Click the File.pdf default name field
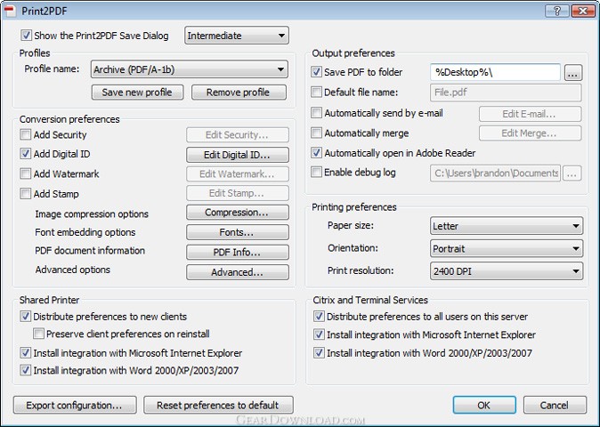 point(506,93)
